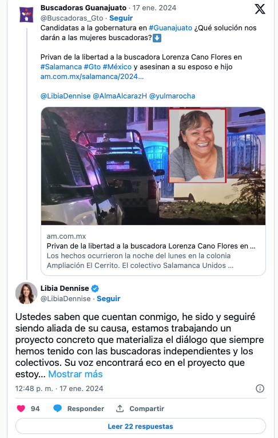Click the Compartir label
This screenshot has width=278, height=438.
tap(147, 409)
